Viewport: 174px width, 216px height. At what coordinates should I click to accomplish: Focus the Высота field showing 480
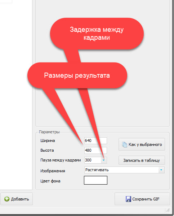tap(95, 150)
